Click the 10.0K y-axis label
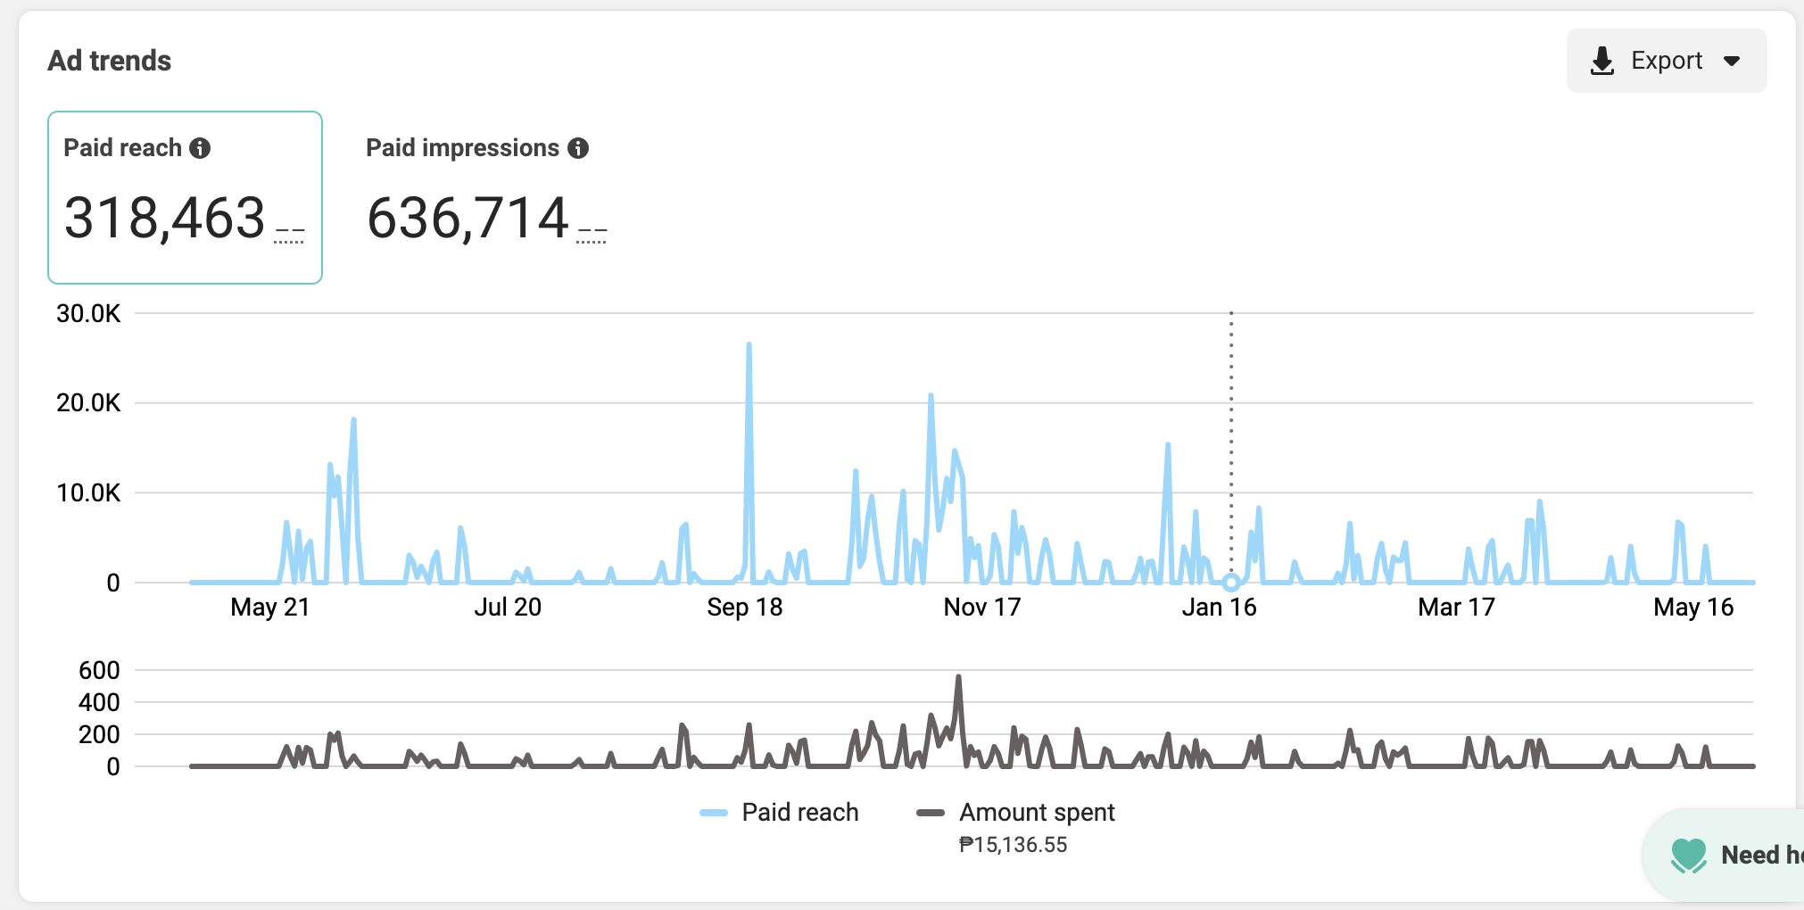Screen dimensions: 1804x910 point(88,493)
